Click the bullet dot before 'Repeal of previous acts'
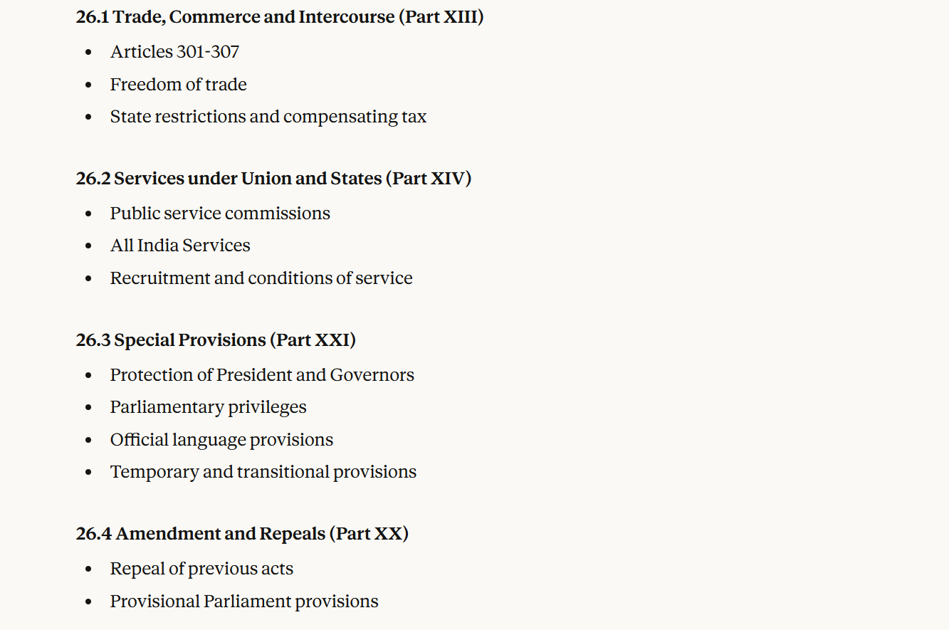 pyautogui.click(x=88, y=569)
